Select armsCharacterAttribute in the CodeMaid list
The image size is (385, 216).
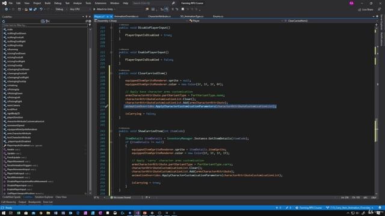click(x=19, y=133)
